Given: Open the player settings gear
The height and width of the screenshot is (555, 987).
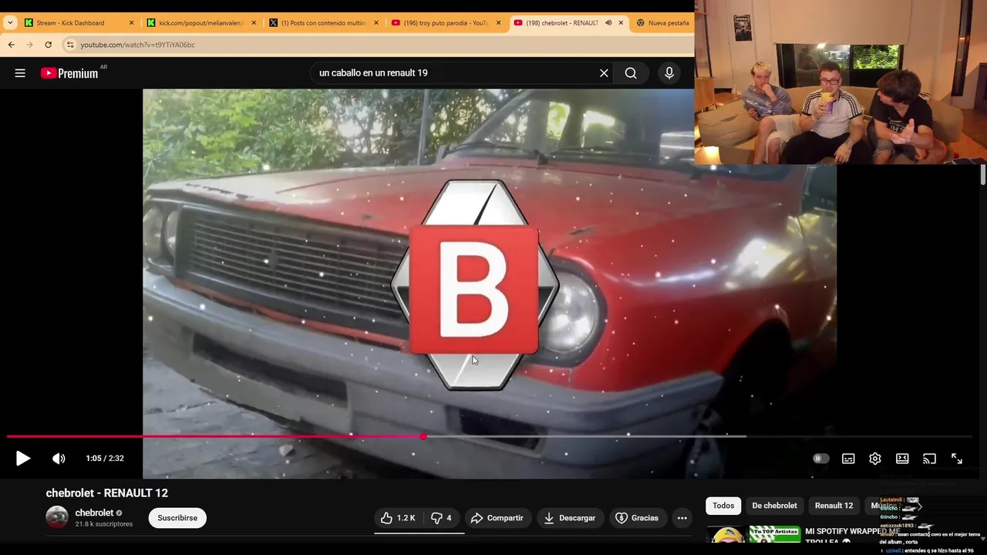Looking at the screenshot, I should (875, 459).
